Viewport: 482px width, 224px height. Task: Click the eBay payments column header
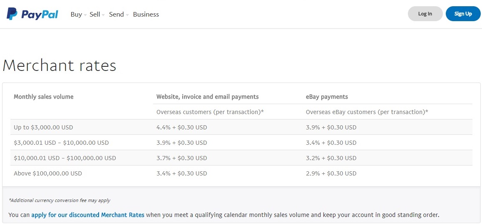(x=327, y=97)
